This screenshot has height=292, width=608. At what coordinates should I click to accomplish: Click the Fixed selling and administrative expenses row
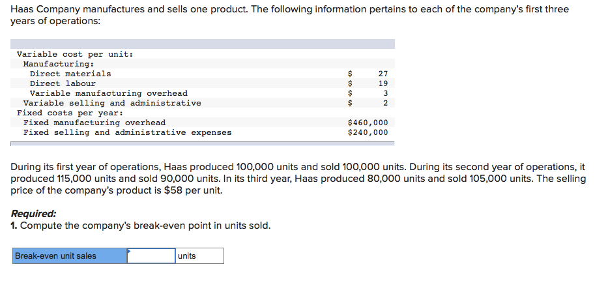[127, 132]
